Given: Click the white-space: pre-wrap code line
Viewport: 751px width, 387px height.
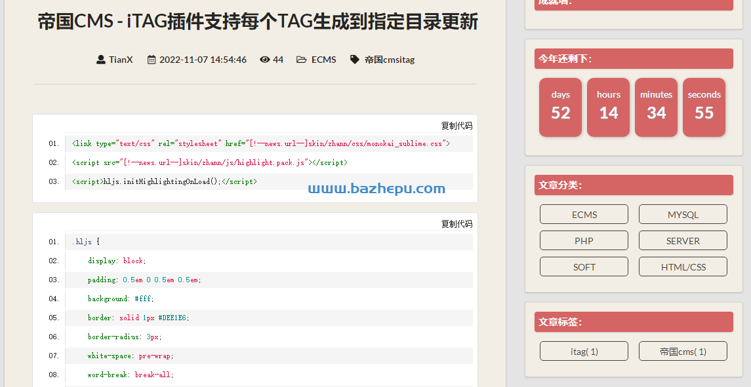Looking at the screenshot, I should [x=269, y=356].
